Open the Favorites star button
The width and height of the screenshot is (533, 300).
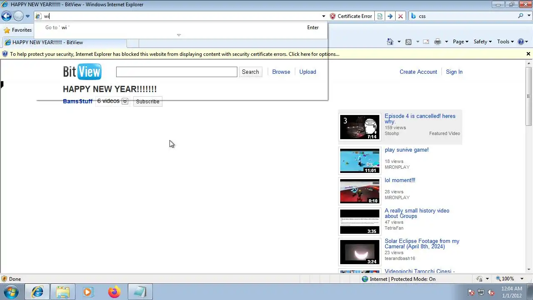[17, 30]
